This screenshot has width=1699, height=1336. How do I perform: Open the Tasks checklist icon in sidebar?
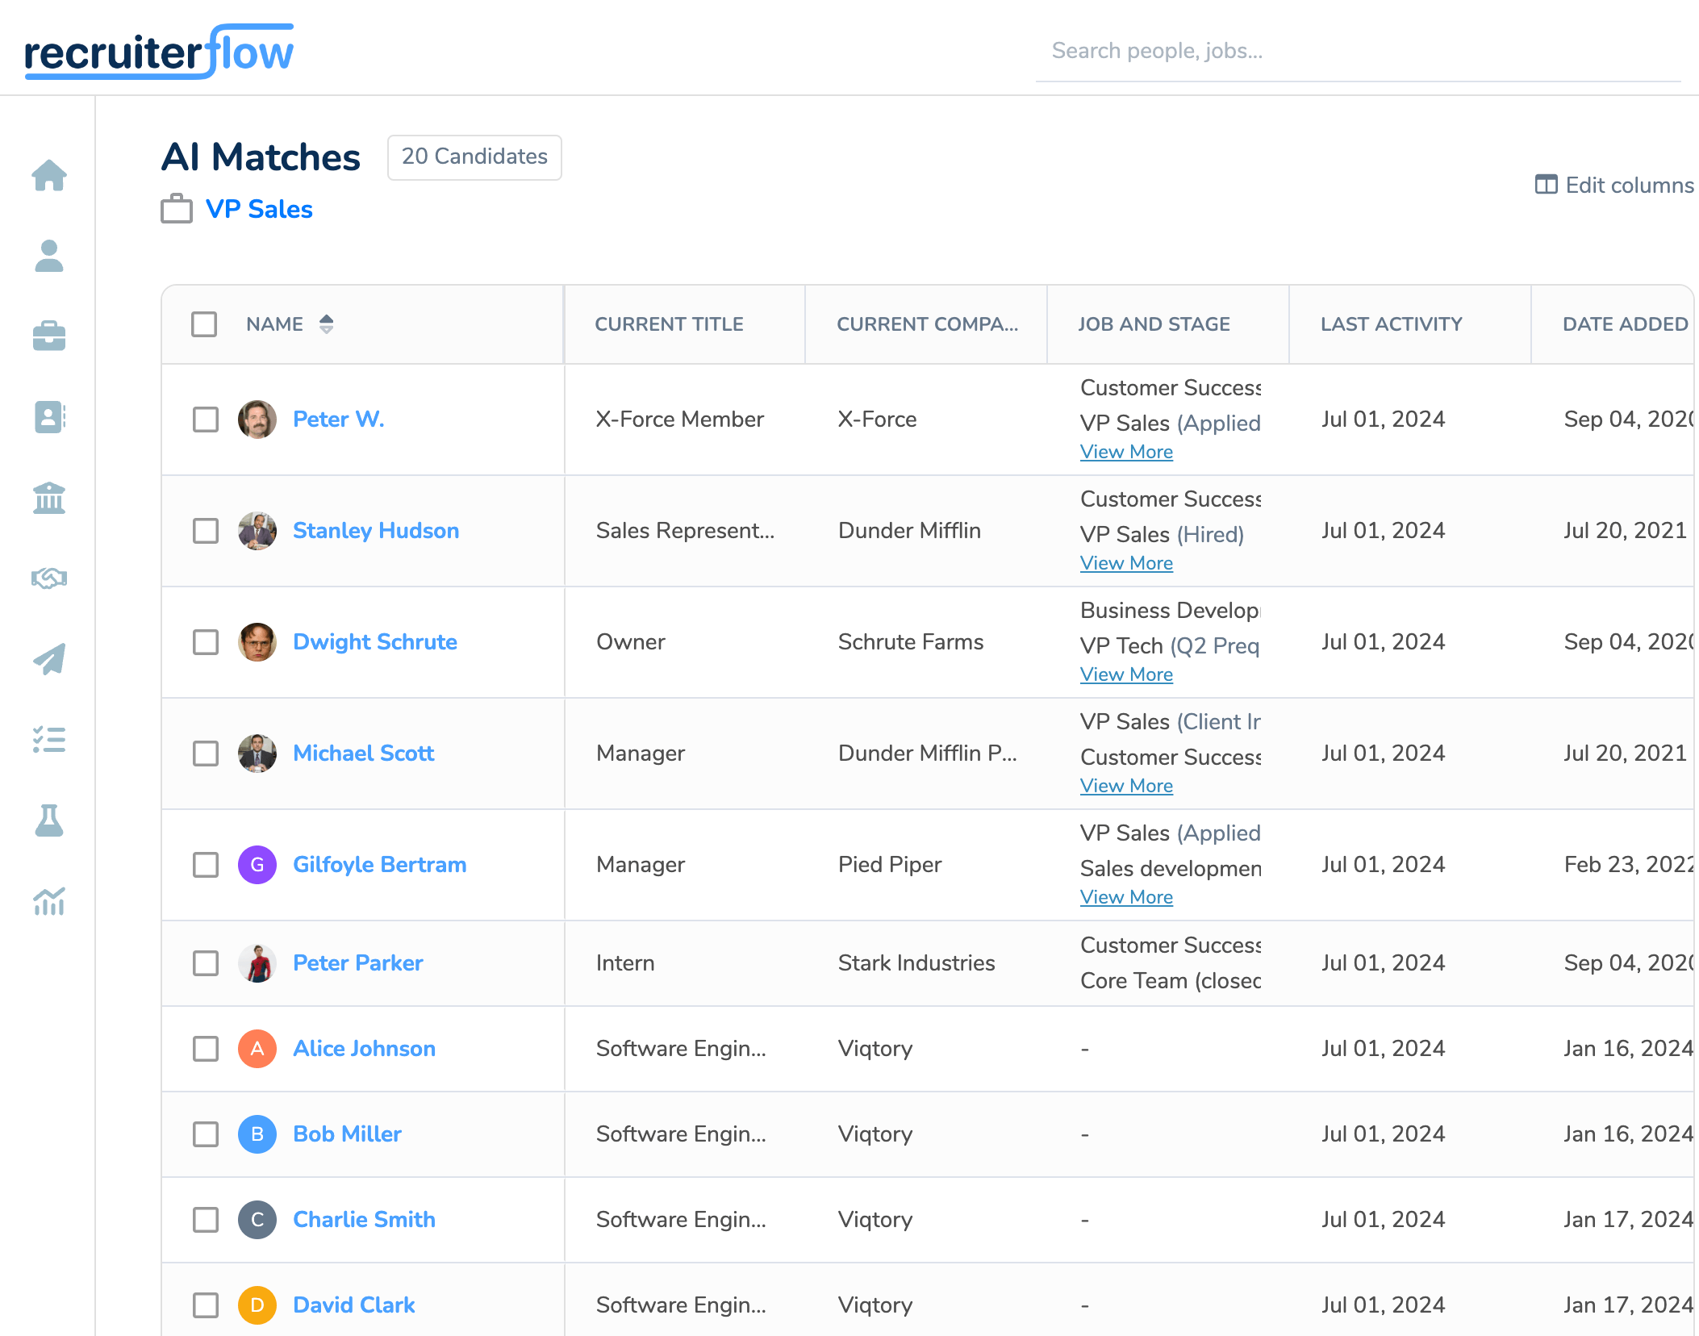coord(49,739)
